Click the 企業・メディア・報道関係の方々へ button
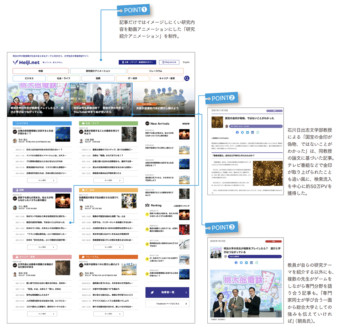The width and height of the screenshot is (341, 330). point(137,62)
